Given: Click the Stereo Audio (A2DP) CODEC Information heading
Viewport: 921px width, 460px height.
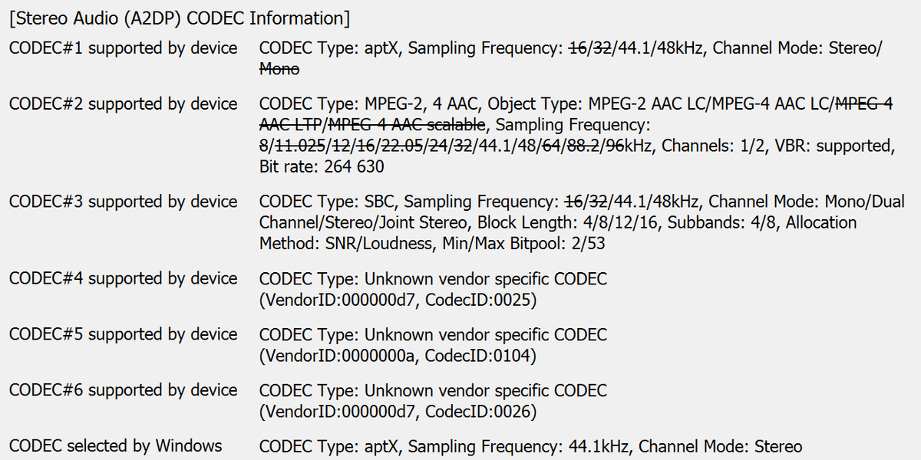Looking at the screenshot, I should point(176,18).
